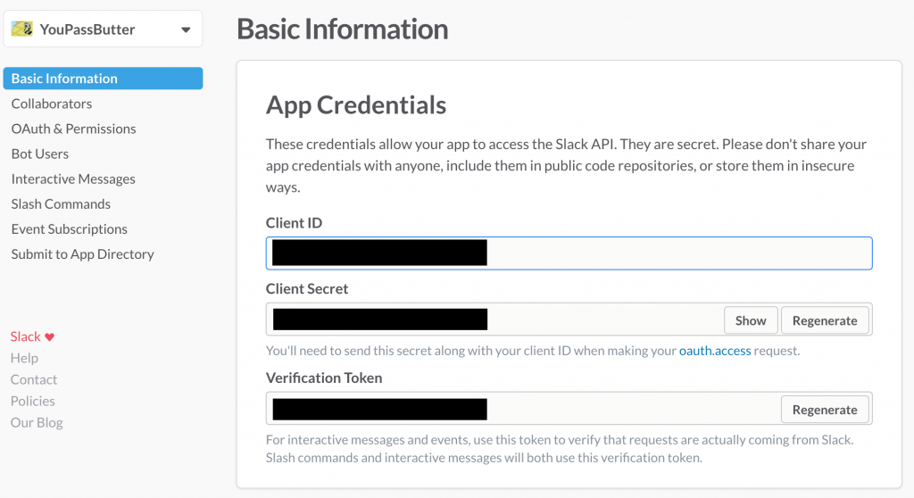914x498 pixels.
Task: Select Submit to App Directory
Action: click(x=83, y=253)
